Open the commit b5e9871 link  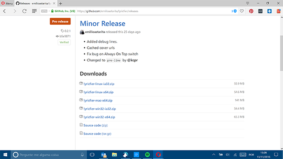(x=63, y=36)
